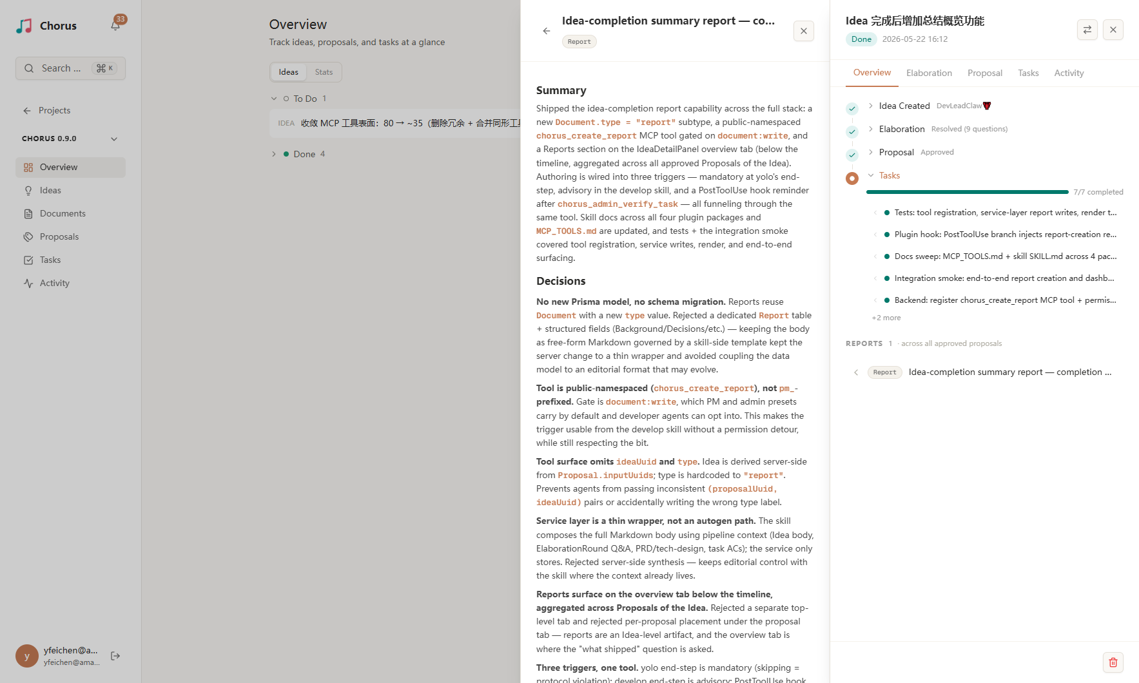The height and width of the screenshot is (683, 1139).
Task: Click the Done status badge
Action: coord(861,39)
